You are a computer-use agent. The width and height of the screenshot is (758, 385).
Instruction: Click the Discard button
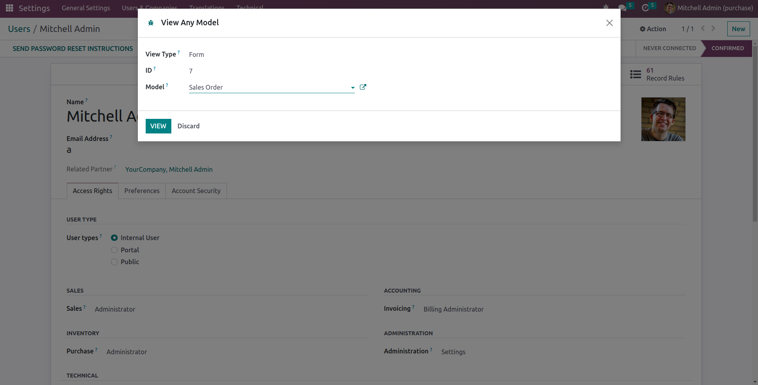coord(188,126)
